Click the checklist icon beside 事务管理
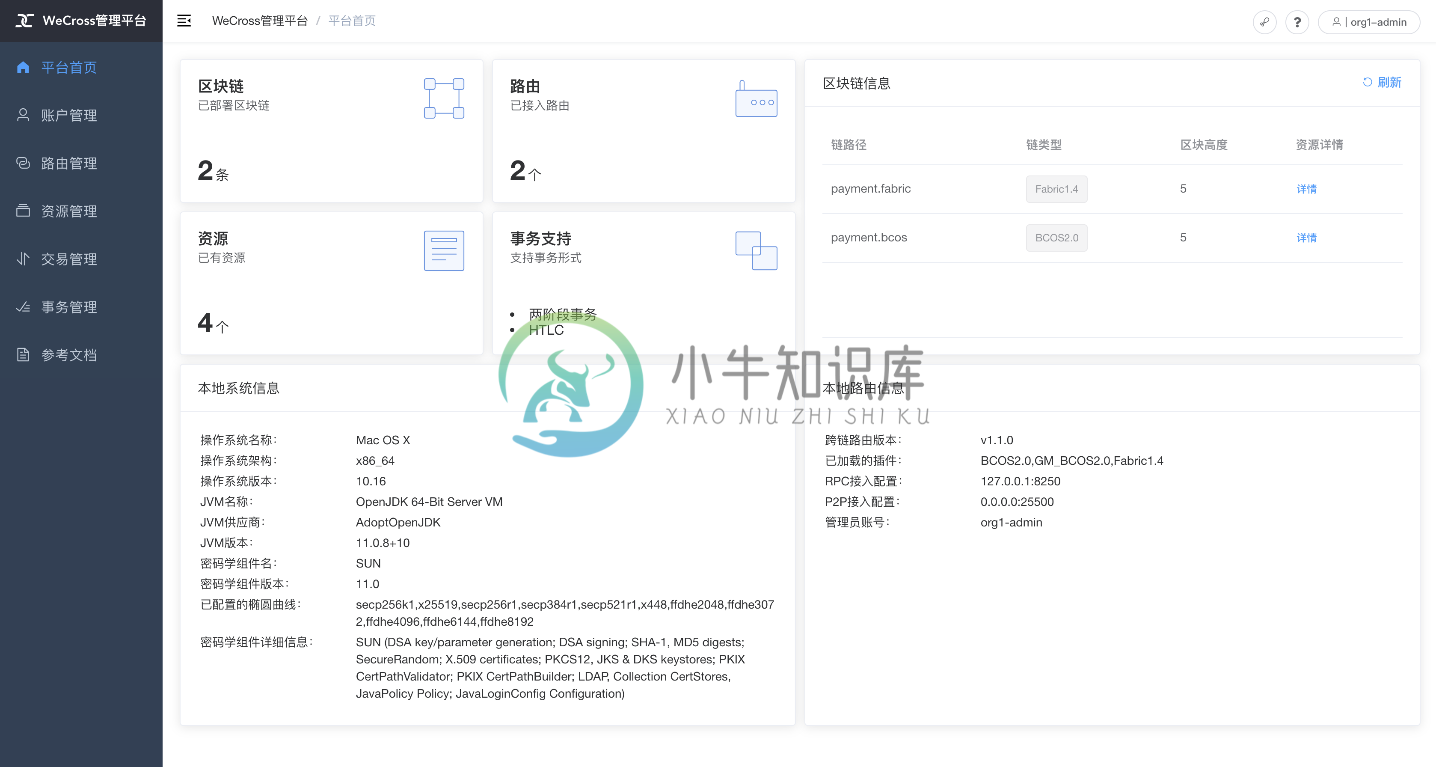The width and height of the screenshot is (1436, 767). point(23,306)
